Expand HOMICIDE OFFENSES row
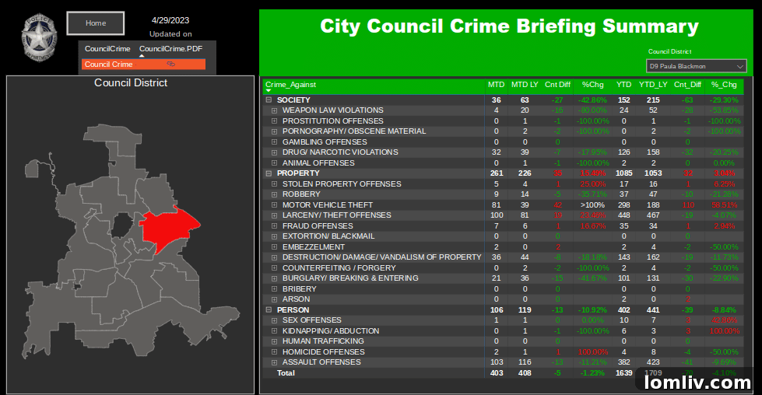 tap(275, 352)
